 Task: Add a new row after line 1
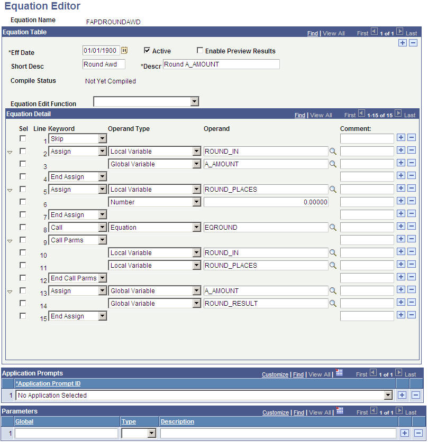402,137
